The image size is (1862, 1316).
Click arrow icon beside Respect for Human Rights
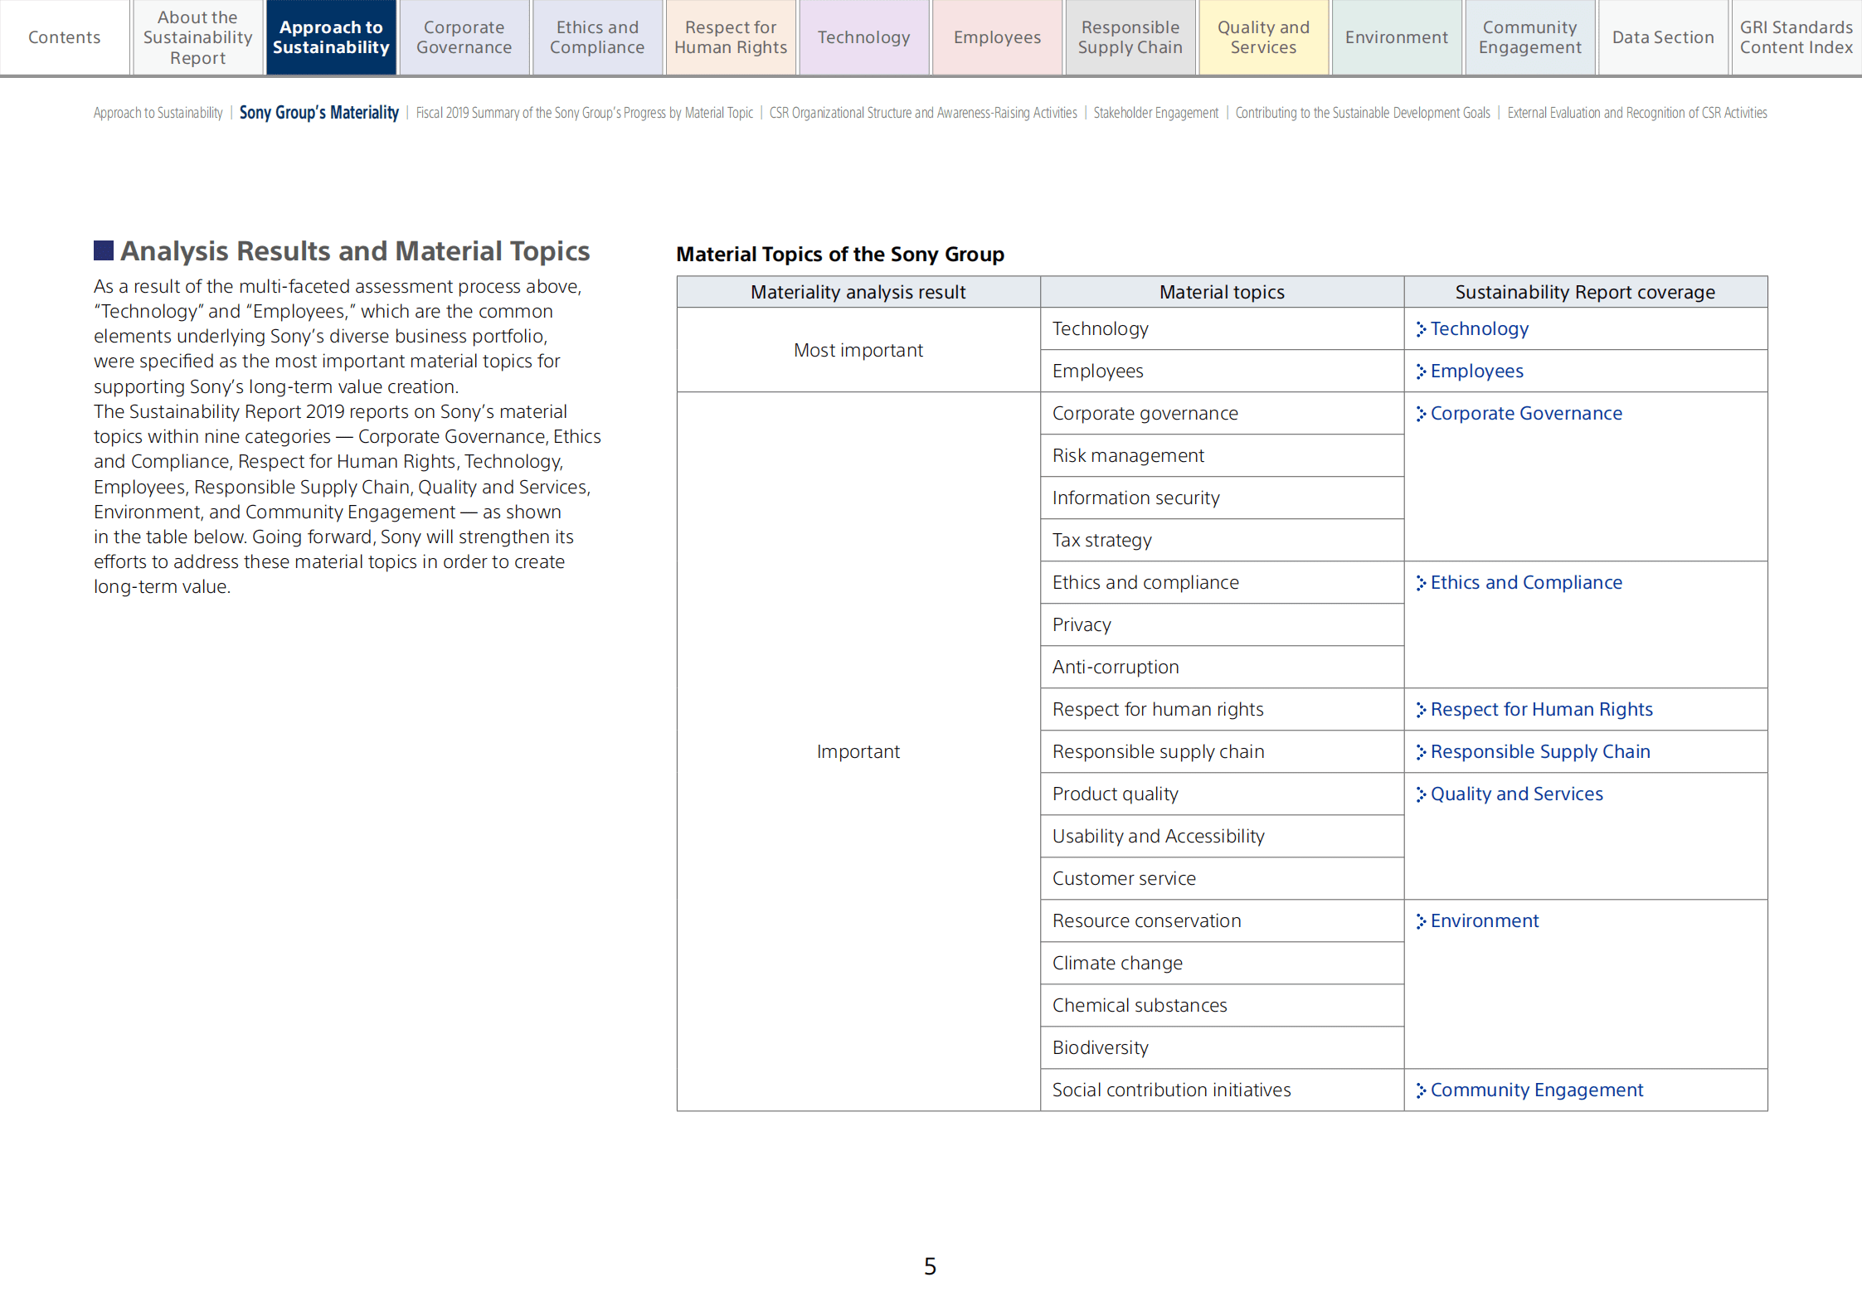(x=1421, y=710)
